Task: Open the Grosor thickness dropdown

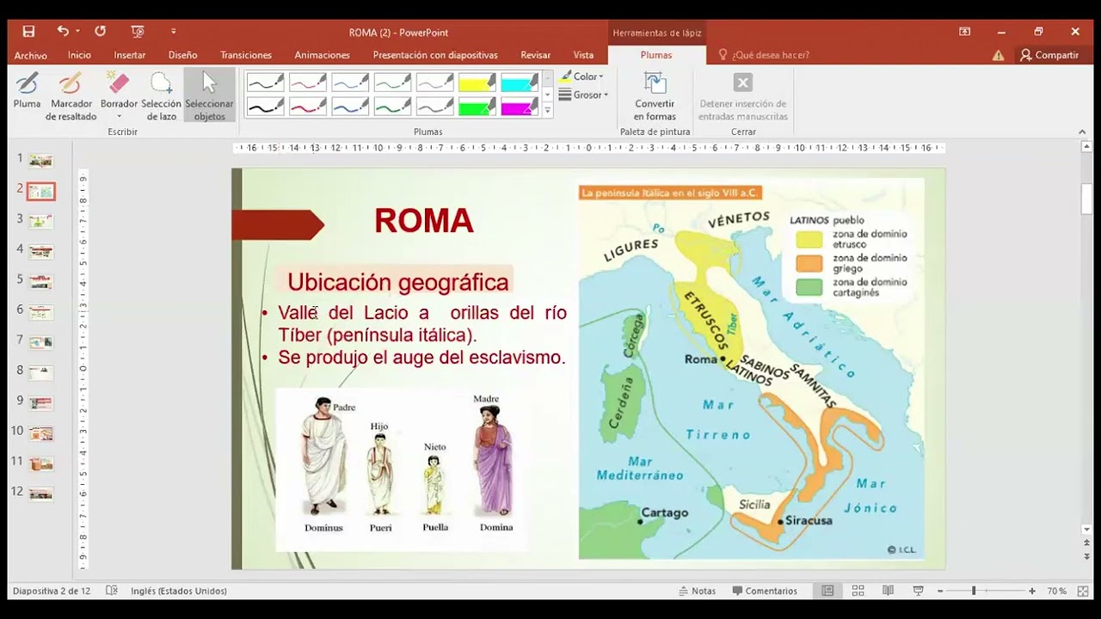Action: pyautogui.click(x=584, y=95)
